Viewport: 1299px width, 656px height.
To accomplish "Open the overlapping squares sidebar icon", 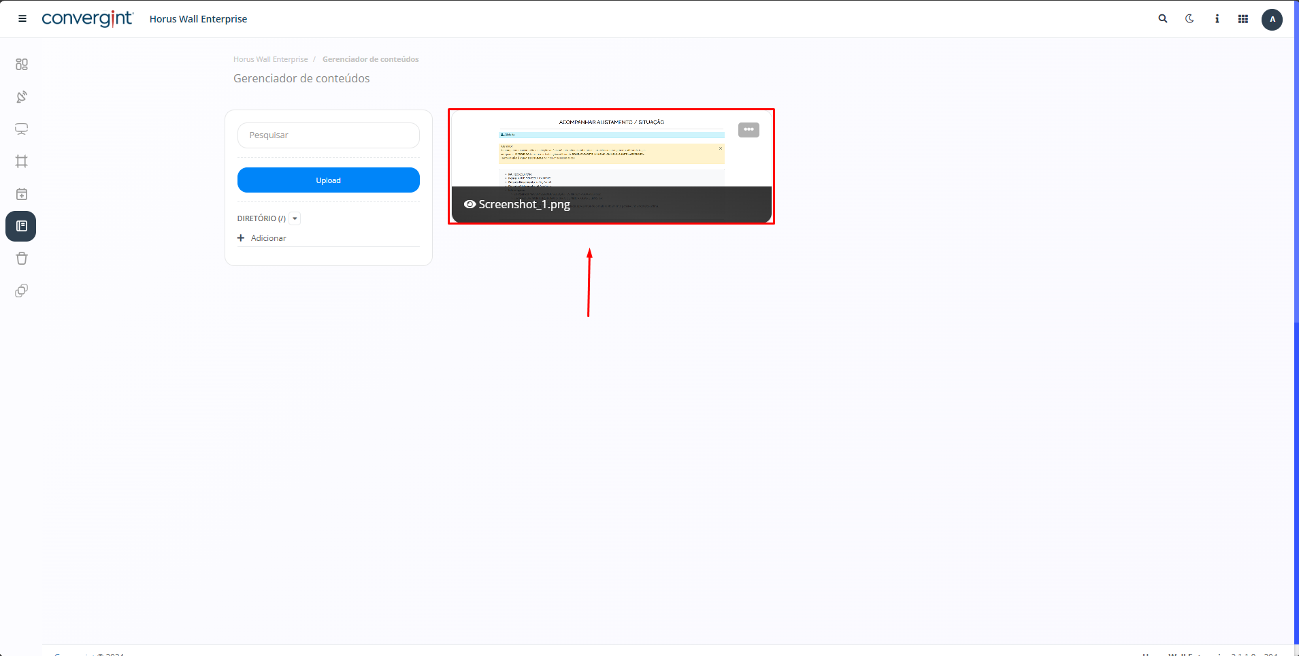I will pyautogui.click(x=22, y=291).
